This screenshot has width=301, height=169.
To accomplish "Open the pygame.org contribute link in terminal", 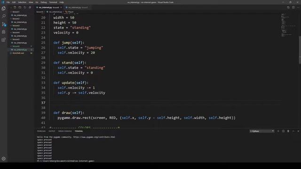I will (94, 137).
